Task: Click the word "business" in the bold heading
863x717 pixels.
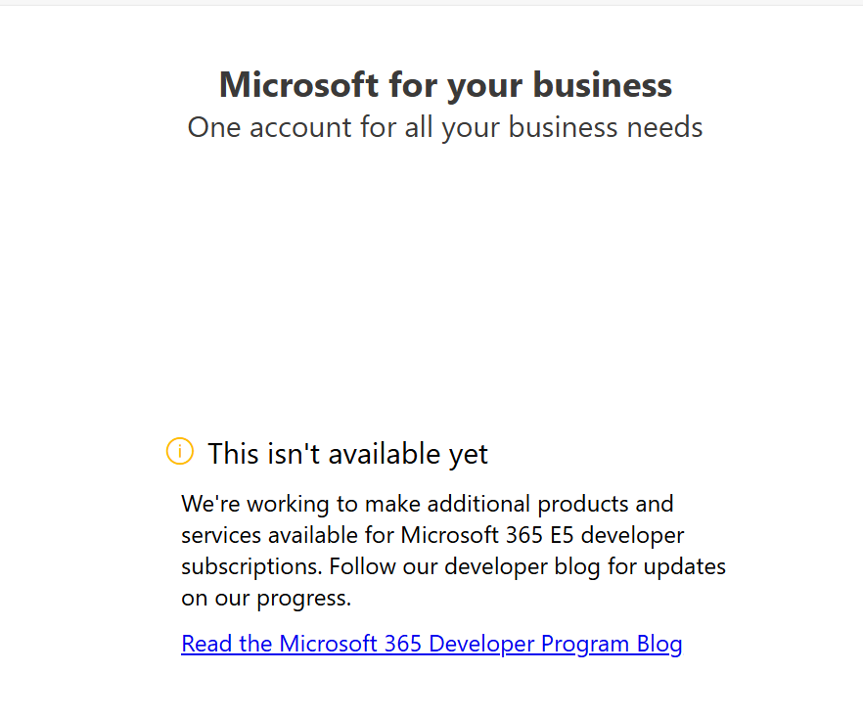Action: tap(603, 85)
